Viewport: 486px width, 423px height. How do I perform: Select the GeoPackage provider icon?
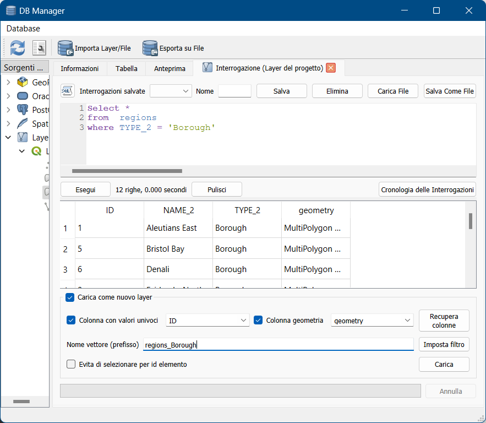click(23, 82)
